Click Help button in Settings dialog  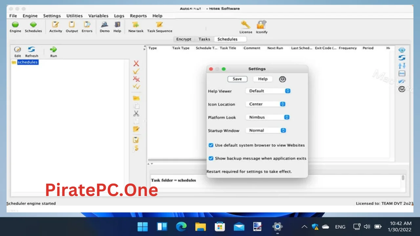(263, 79)
